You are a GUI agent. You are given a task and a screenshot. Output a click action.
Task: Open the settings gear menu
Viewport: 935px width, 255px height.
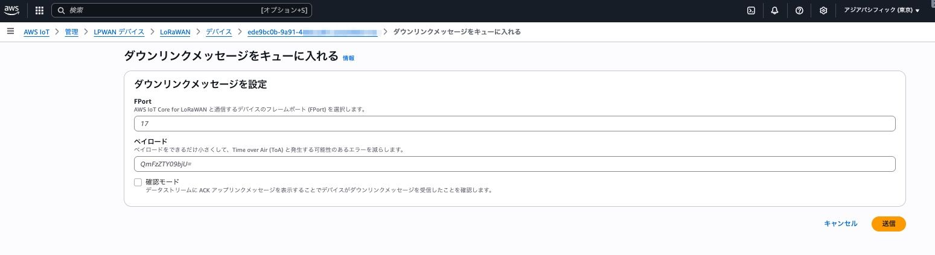click(x=823, y=10)
